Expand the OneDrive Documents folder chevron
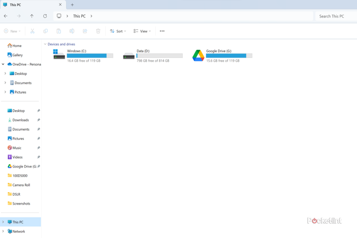Image resolution: width=357 pixels, height=238 pixels. [5, 83]
